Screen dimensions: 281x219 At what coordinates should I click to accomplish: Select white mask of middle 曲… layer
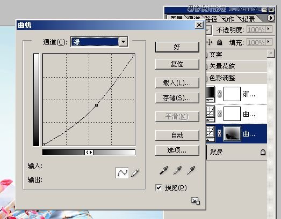(232, 114)
